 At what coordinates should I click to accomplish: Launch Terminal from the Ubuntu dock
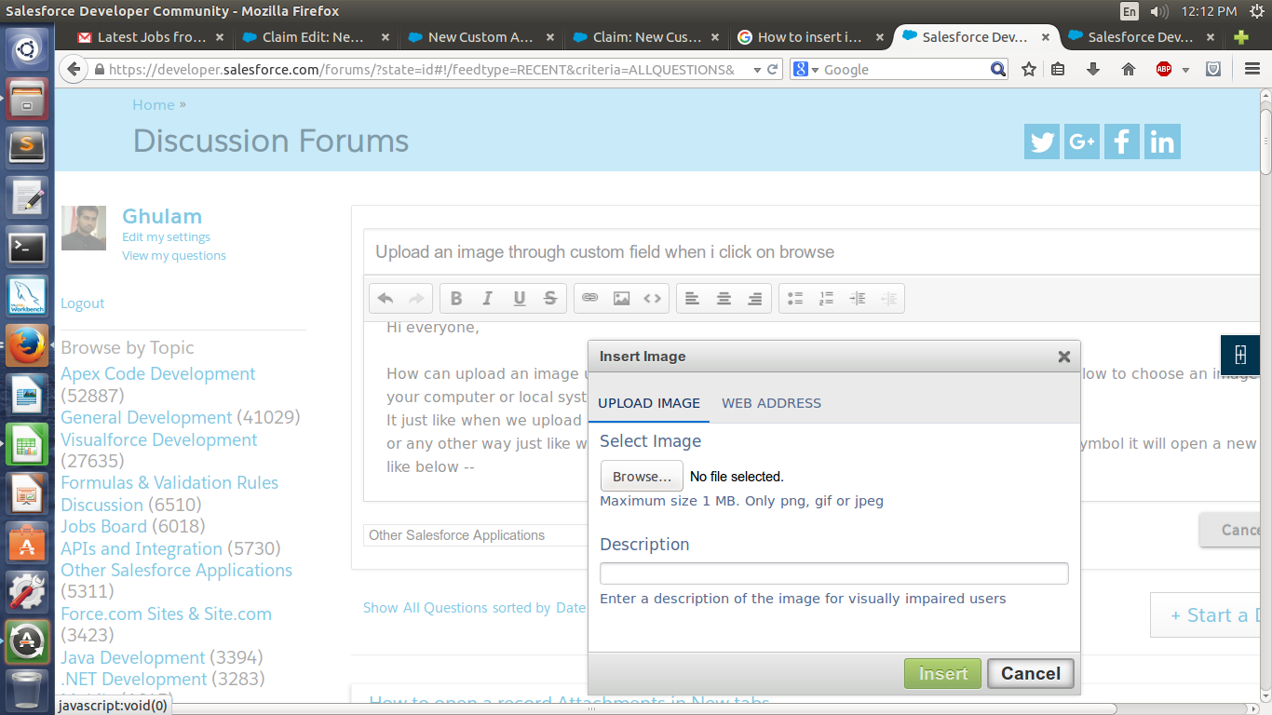click(27, 247)
